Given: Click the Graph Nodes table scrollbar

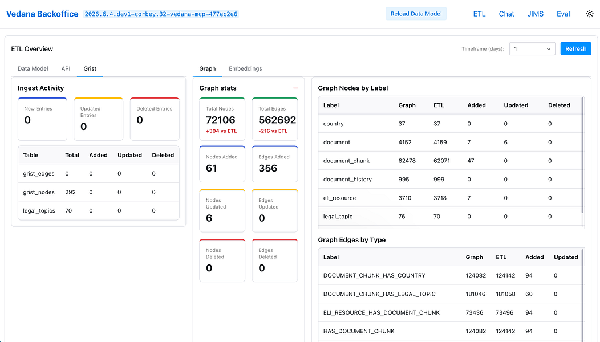Looking at the screenshot, I should click(x=582, y=155).
